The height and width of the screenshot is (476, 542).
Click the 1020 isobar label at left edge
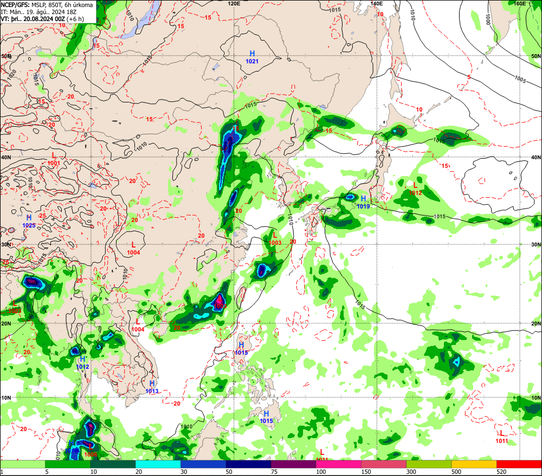pyautogui.click(x=12, y=74)
